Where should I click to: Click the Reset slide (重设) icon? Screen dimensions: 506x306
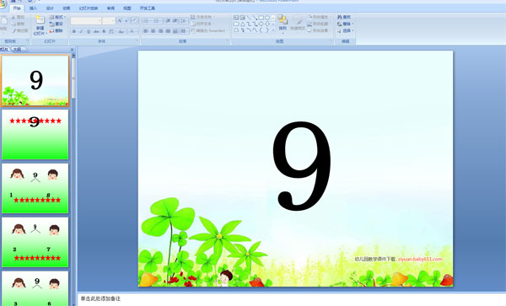tap(52, 24)
